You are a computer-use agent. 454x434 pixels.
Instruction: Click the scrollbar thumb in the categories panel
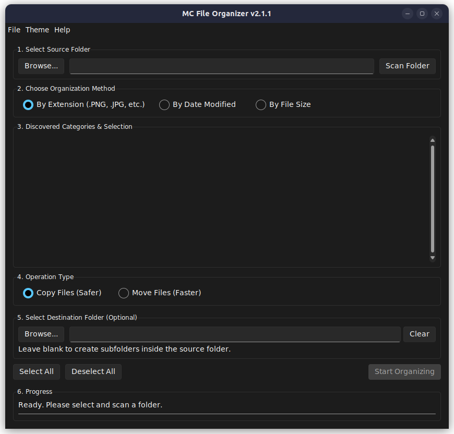pos(433,198)
